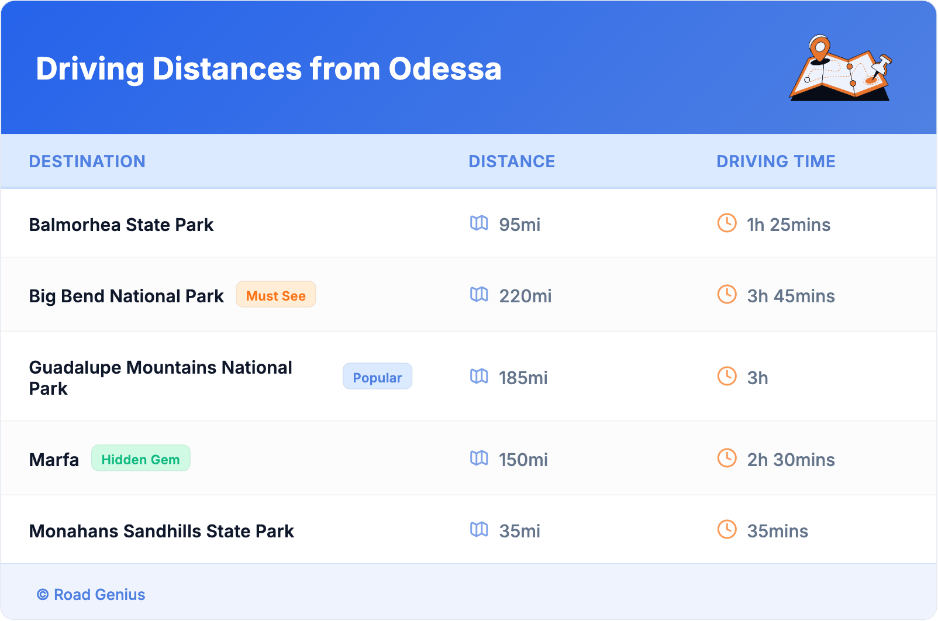Click the map icon beside 35mi

pyautogui.click(x=479, y=530)
